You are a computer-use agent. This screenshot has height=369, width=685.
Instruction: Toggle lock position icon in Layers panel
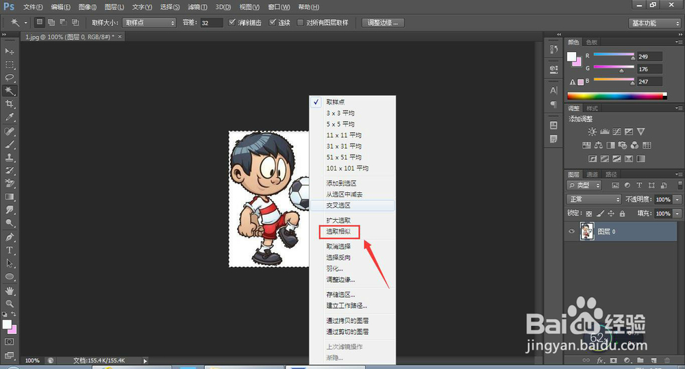[x=611, y=214]
